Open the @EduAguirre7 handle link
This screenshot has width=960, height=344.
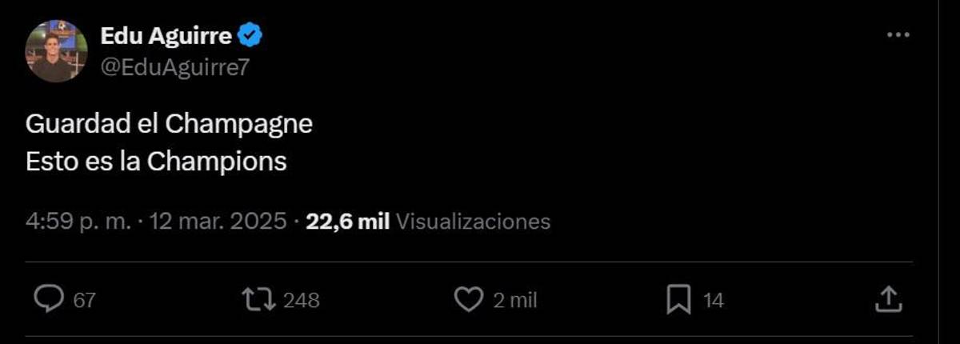(175, 67)
